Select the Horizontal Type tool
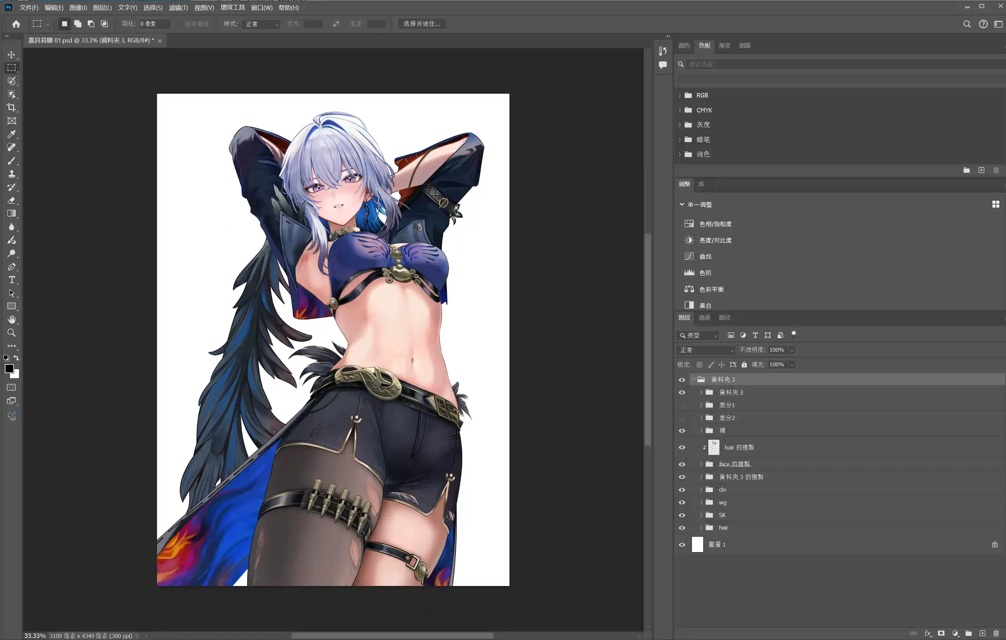 point(11,280)
